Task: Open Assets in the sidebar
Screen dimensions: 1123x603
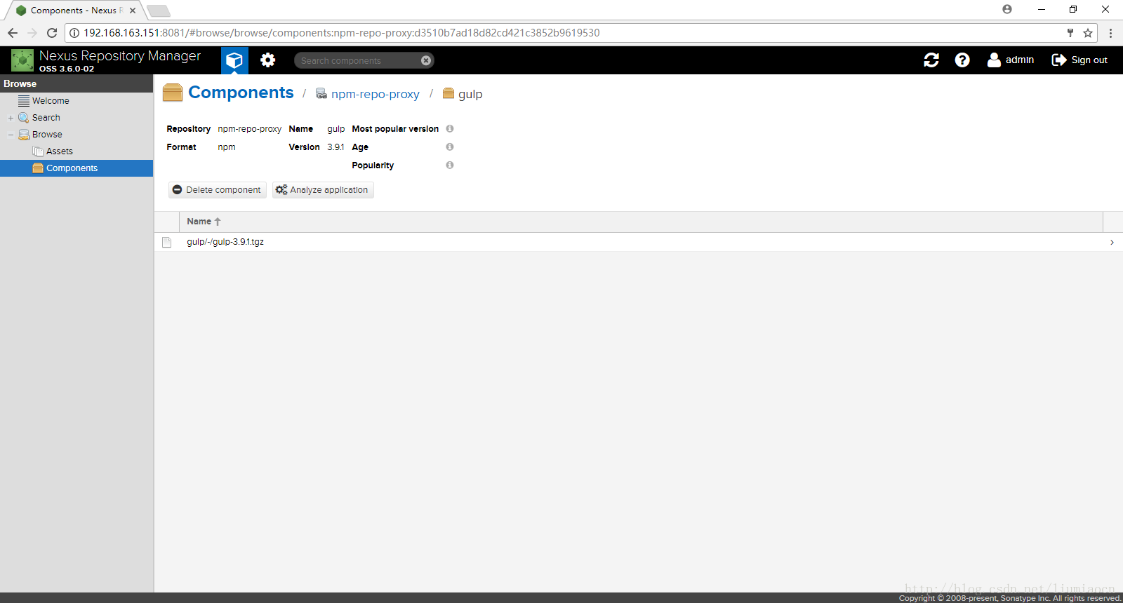Action: (x=60, y=151)
